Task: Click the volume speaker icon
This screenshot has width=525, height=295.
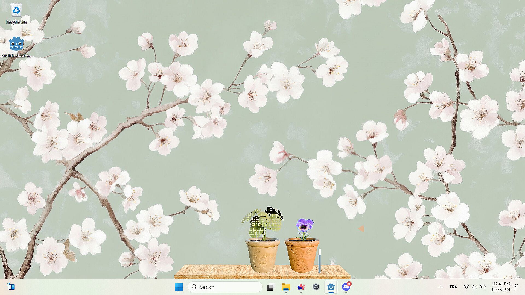Action: 474,287
